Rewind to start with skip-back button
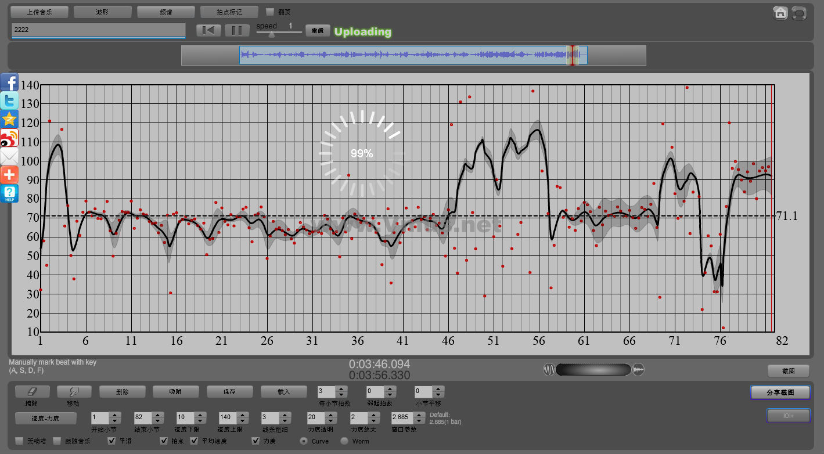 208,30
